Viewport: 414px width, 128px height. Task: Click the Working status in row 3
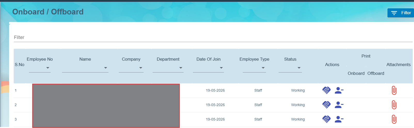pos(298,119)
